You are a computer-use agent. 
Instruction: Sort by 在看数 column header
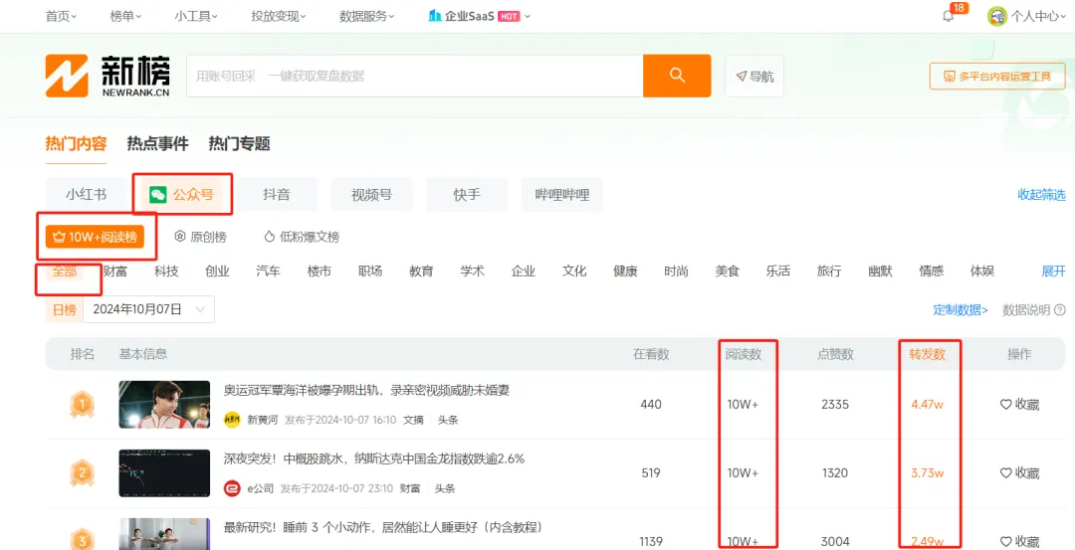click(x=651, y=354)
